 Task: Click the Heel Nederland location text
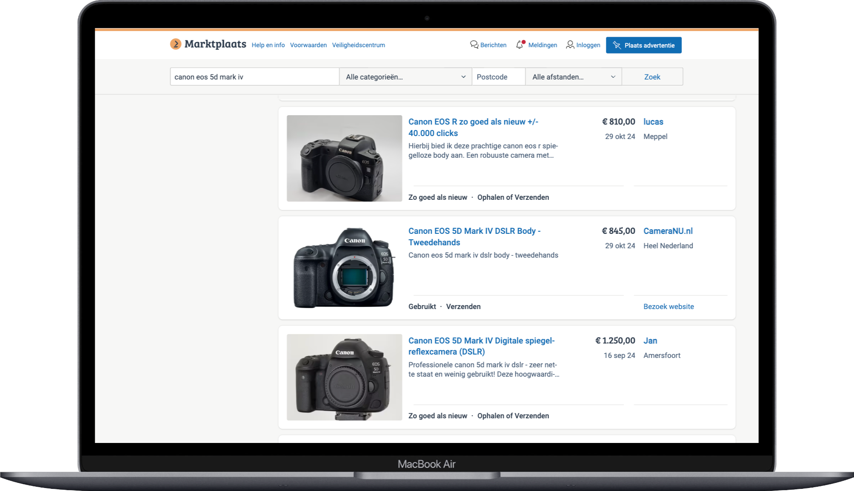(x=668, y=246)
